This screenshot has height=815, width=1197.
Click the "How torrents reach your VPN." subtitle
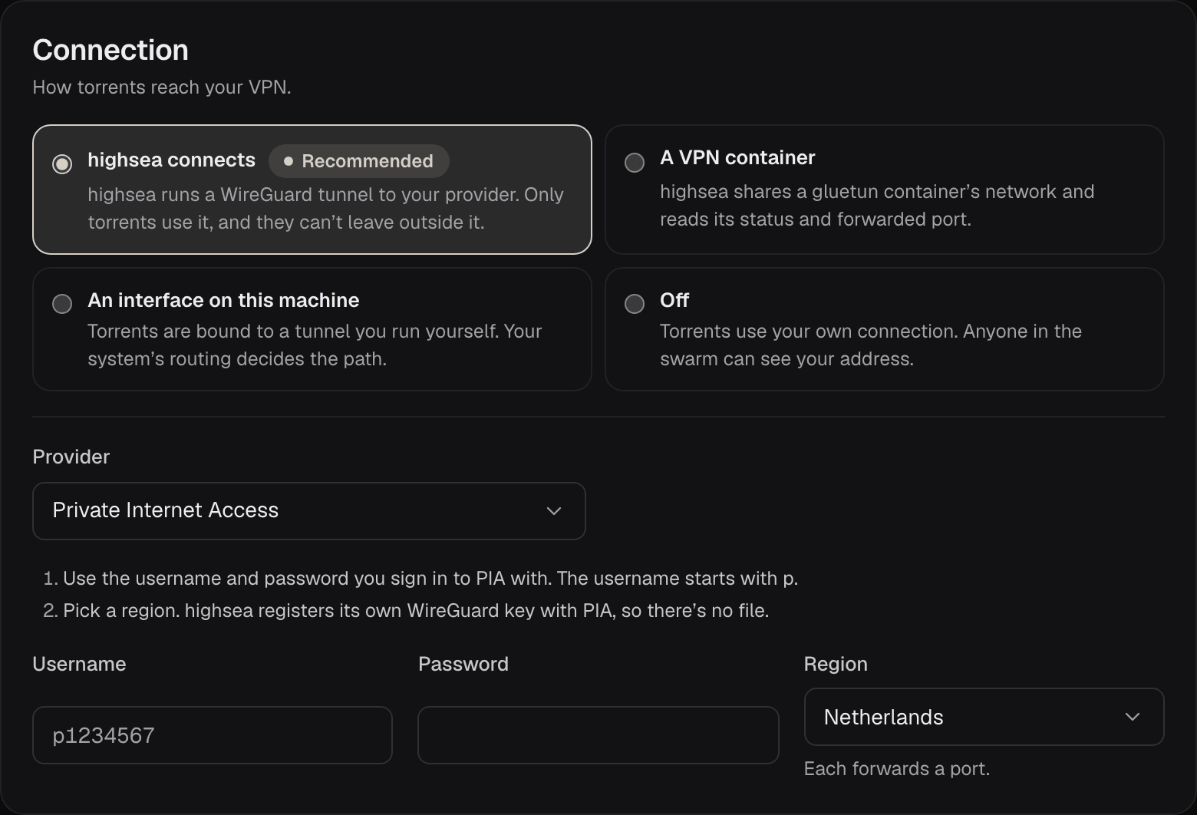162,87
